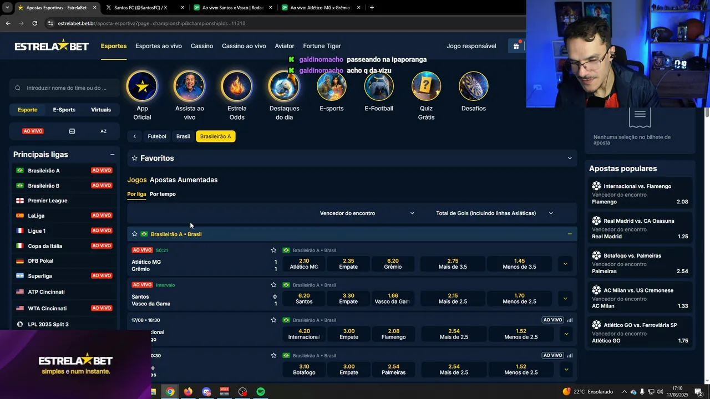This screenshot has height=399, width=710.
Task: Open the Aviator menu item
Action: [x=285, y=46]
